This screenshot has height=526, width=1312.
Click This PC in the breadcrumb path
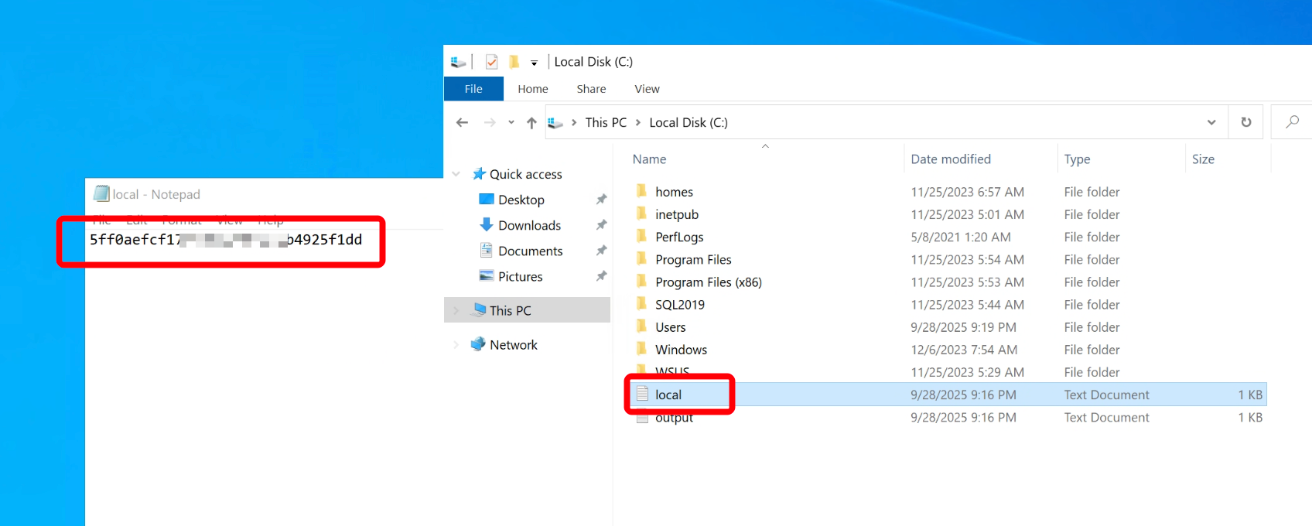tap(606, 122)
